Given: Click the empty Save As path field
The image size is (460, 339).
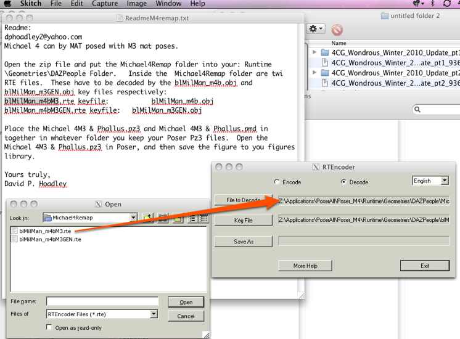Looking at the screenshot, I should tap(363, 241).
